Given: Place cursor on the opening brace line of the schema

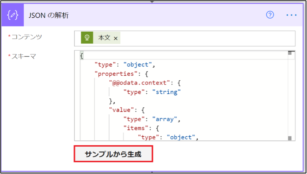Looking at the screenshot, I should (x=184, y=56).
